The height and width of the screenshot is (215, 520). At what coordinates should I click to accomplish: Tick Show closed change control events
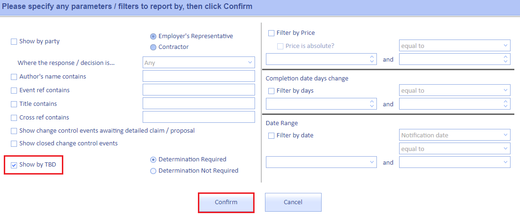[14, 143]
